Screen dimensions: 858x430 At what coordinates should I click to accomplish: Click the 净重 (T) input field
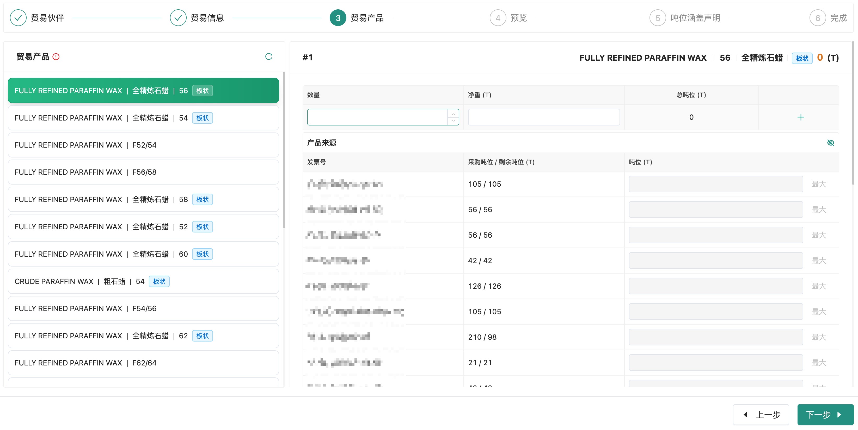pyautogui.click(x=544, y=117)
